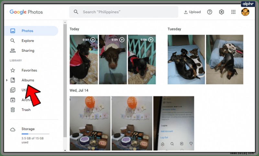Focus the Search "Philippines" field
Image resolution: width=259 pixels, height=156 pixels.
[124, 12]
